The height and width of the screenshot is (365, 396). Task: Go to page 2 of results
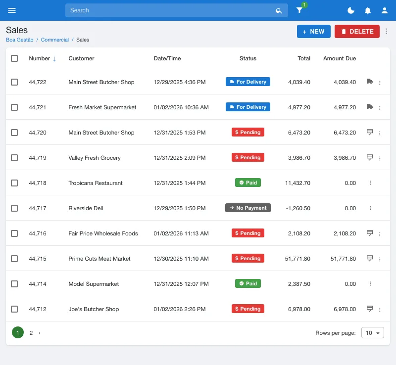pos(31,333)
